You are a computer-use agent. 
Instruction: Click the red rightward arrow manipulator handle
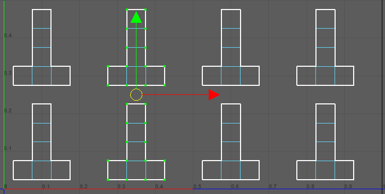click(214, 94)
